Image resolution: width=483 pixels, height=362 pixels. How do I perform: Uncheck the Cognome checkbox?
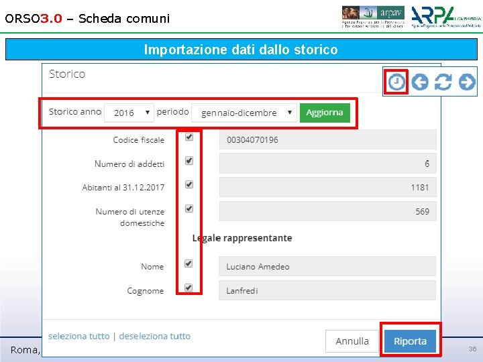pos(189,287)
